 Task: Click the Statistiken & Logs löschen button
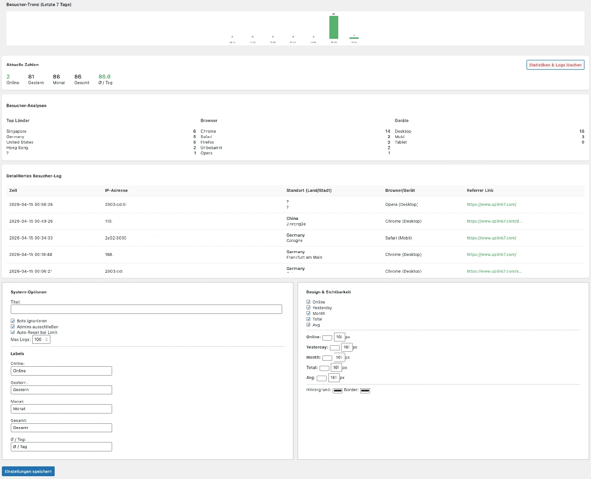pos(555,65)
